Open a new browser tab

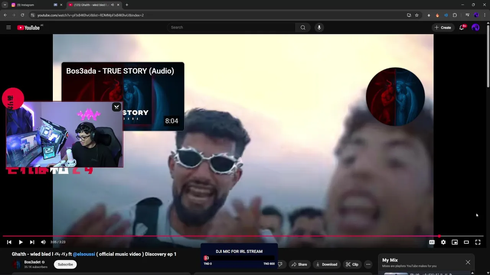point(127,5)
